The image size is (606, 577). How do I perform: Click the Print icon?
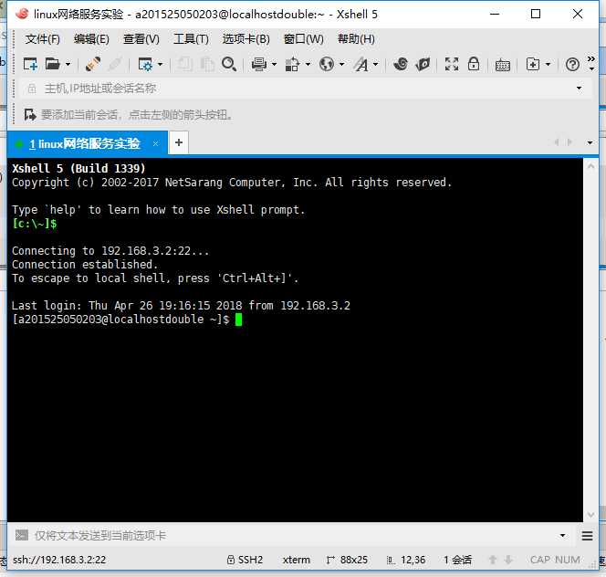[x=259, y=64]
